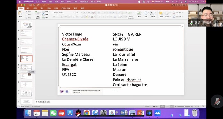Click the 备注 notes button in status bar
This screenshot has width=223, height=119.
point(148,107)
